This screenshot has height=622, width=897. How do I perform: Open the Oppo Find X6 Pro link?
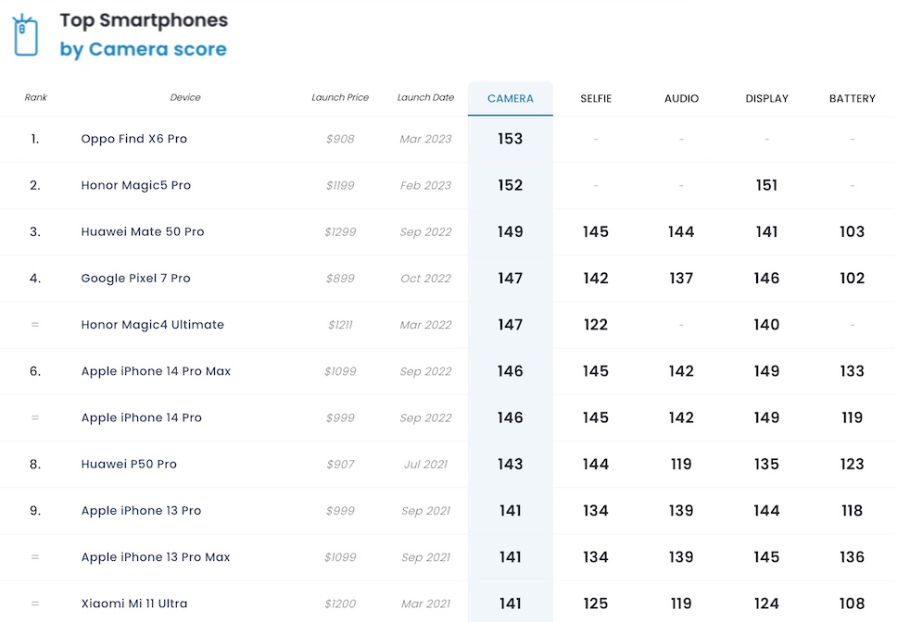[x=133, y=139]
